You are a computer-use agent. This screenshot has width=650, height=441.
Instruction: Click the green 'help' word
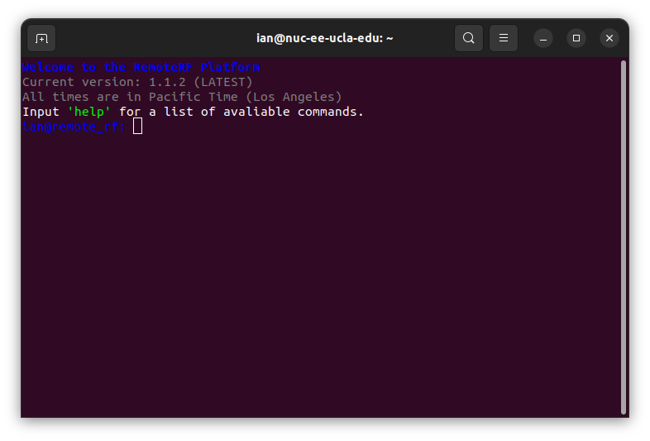point(89,112)
